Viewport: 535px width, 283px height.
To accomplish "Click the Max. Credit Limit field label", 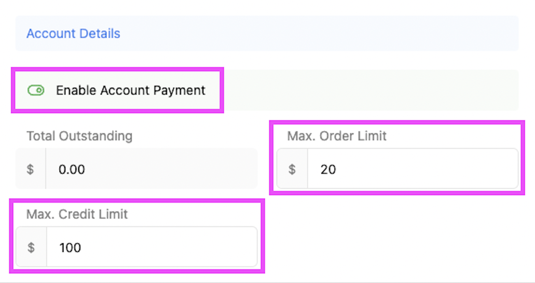I will click(x=77, y=214).
